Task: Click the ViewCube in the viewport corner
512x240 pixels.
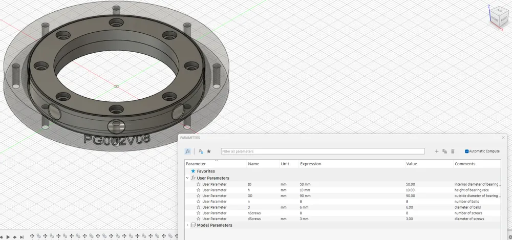Action: (x=498, y=17)
